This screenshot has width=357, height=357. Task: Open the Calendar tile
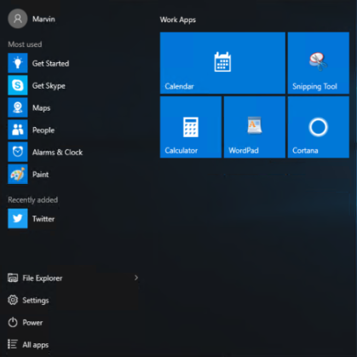click(222, 63)
